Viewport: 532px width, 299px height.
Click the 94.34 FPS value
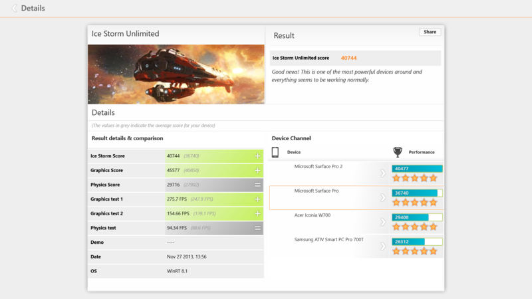pos(177,228)
